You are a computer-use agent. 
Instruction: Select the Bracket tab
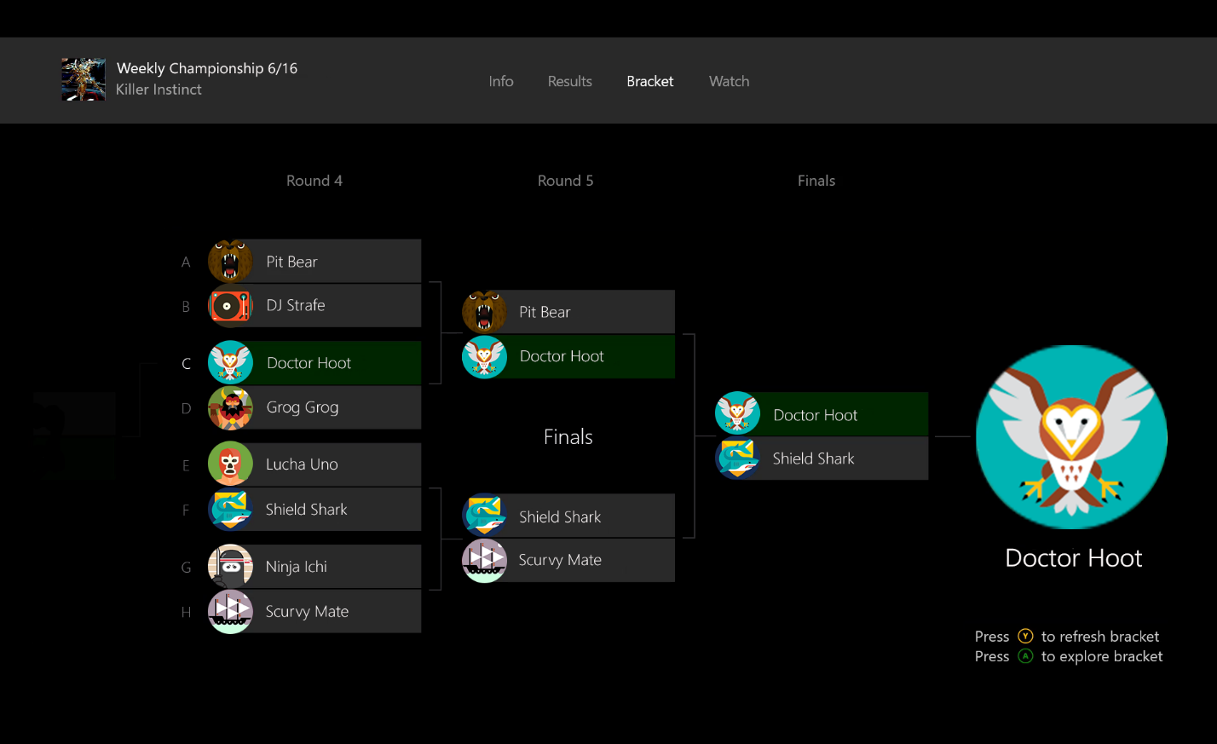649,81
